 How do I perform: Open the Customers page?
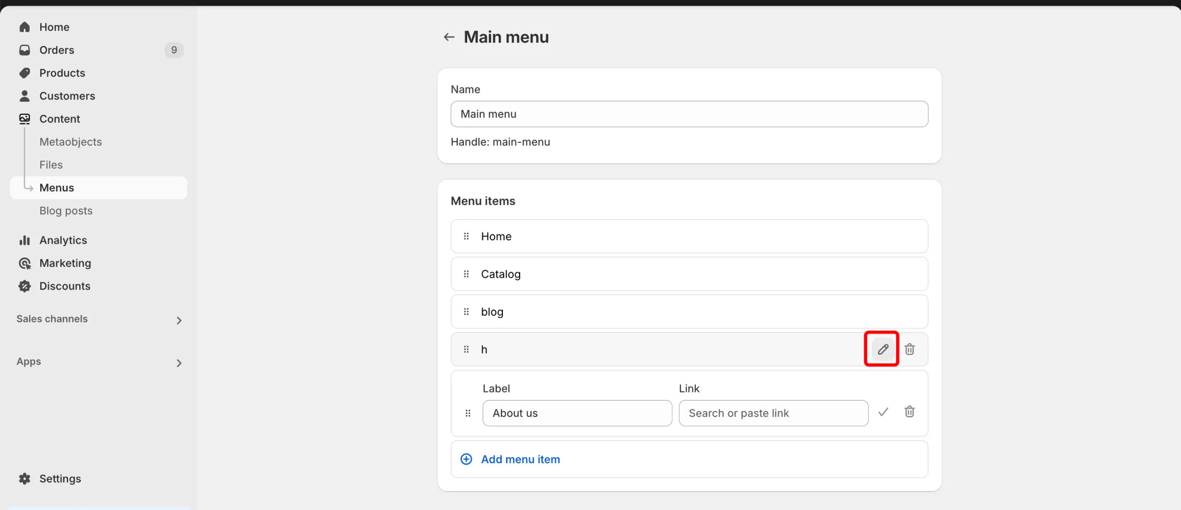point(67,96)
